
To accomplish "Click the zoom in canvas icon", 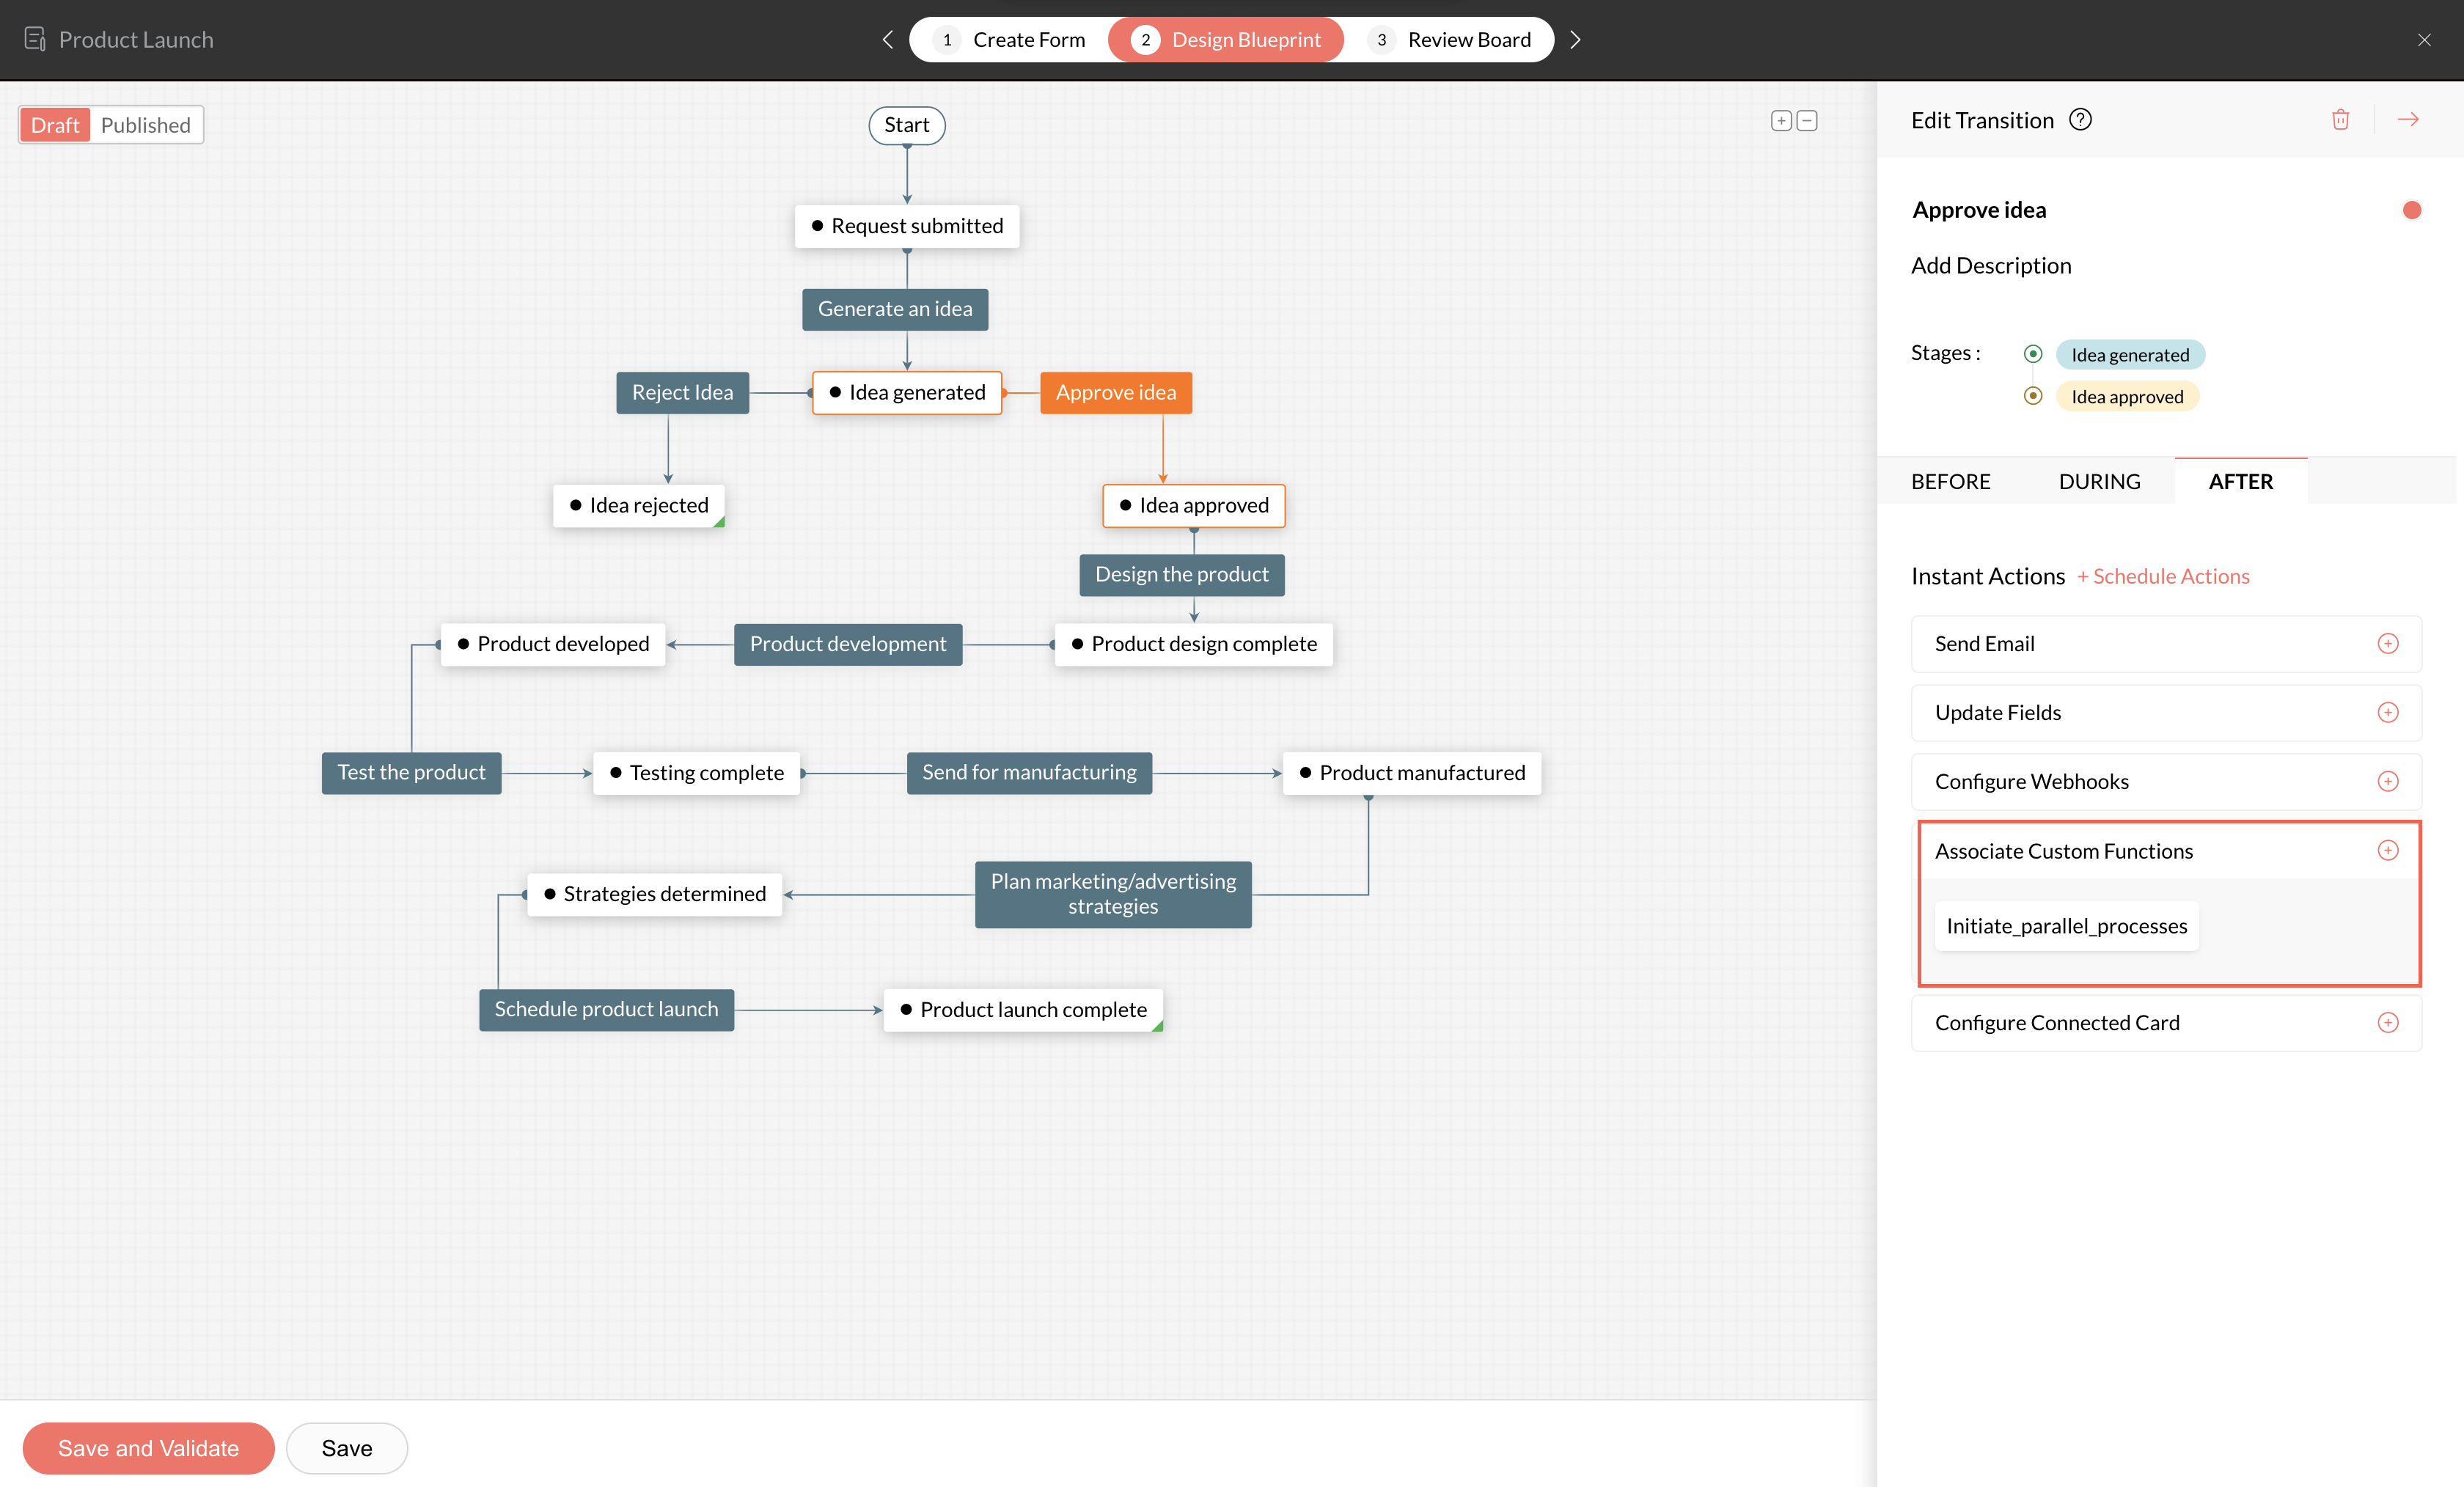I will tap(1781, 121).
